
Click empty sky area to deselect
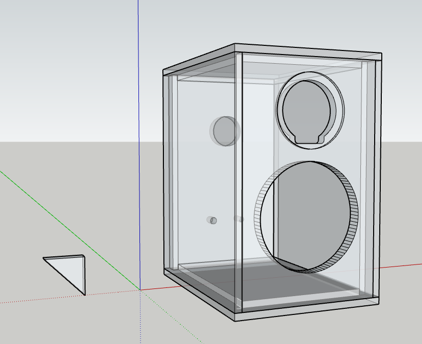click(x=61, y=61)
